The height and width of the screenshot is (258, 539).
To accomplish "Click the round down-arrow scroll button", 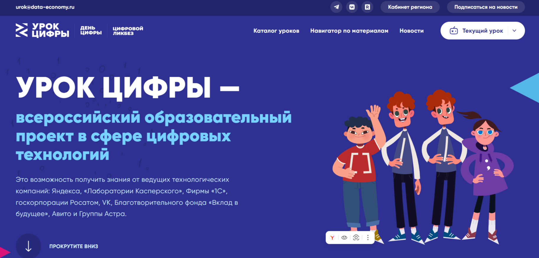I will click(28, 246).
